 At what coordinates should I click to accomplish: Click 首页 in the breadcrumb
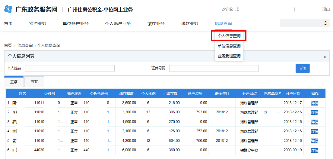tap(8, 45)
